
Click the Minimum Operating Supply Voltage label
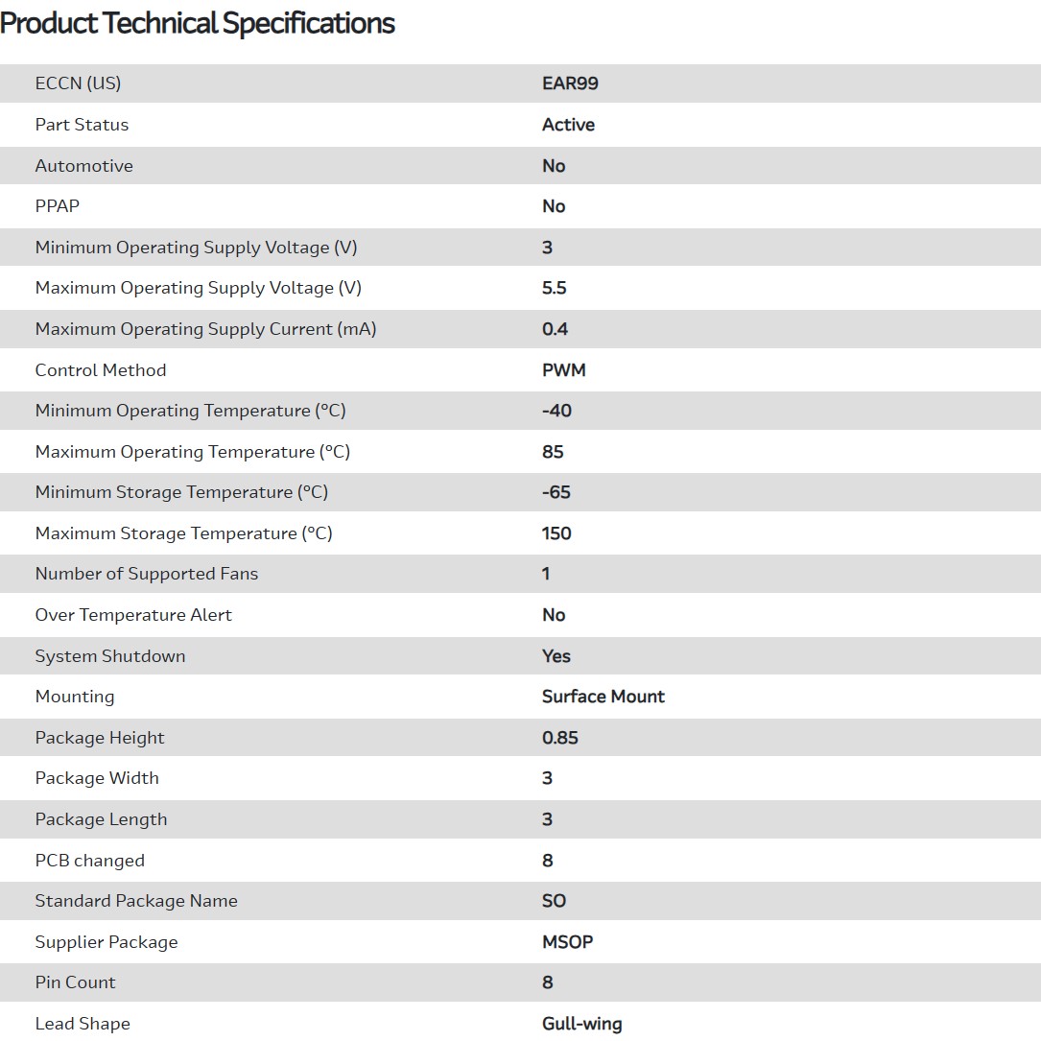196,248
